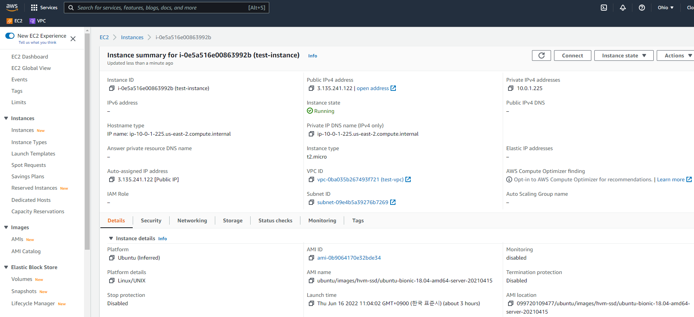This screenshot has height=317, width=694.
Task: Refresh the instance summary
Action: pos(542,55)
